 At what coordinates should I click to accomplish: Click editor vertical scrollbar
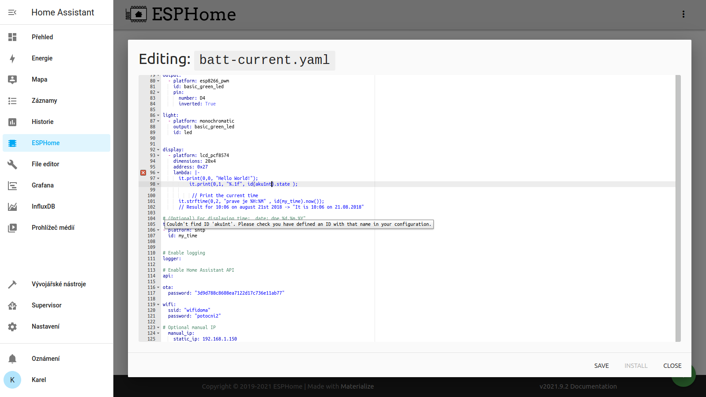(678, 208)
